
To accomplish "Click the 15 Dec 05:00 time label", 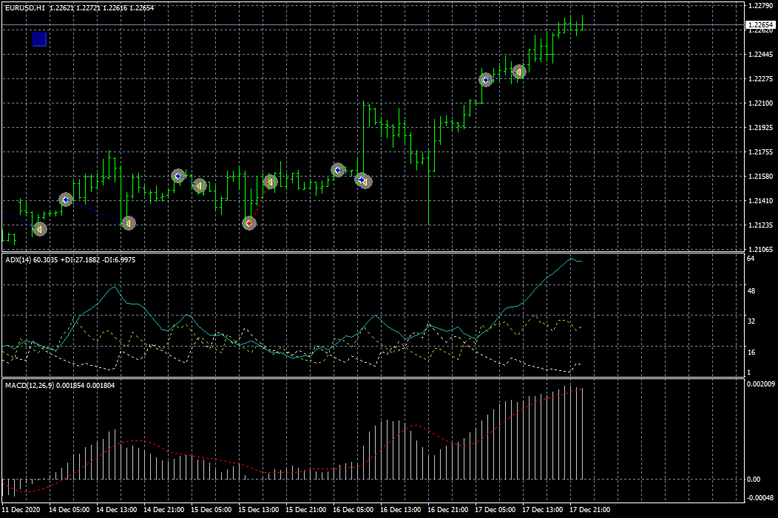I will (x=212, y=510).
